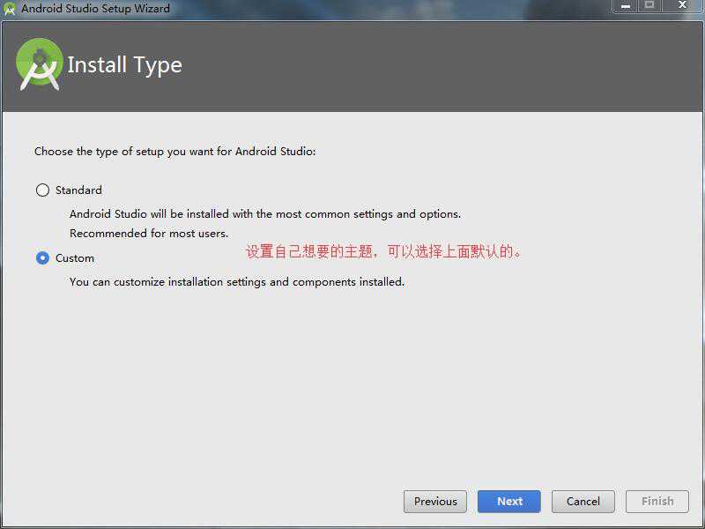Click 'Recommended for most users.' text
The width and height of the screenshot is (705, 529).
(149, 234)
